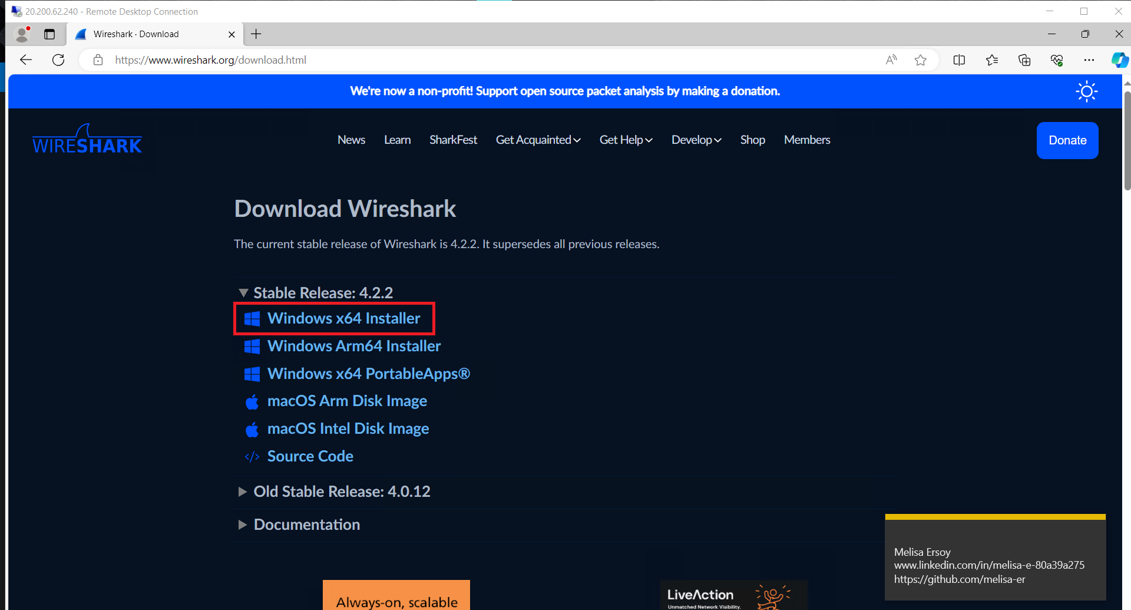Add this page to favorites star

tap(921, 60)
